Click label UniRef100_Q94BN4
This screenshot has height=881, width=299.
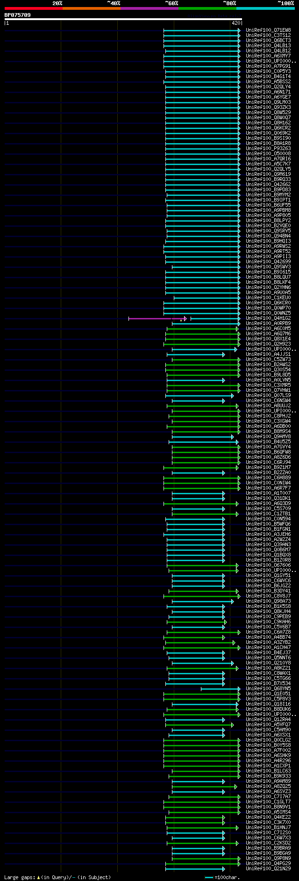[268, 236]
